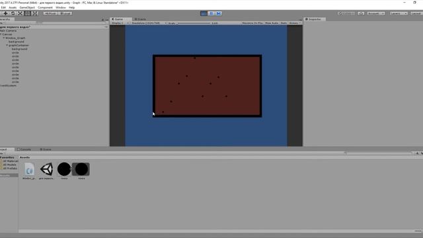The width and height of the screenshot is (423, 238).
Task: Select the Assets folder in Project tree
Action: [9, 175]
